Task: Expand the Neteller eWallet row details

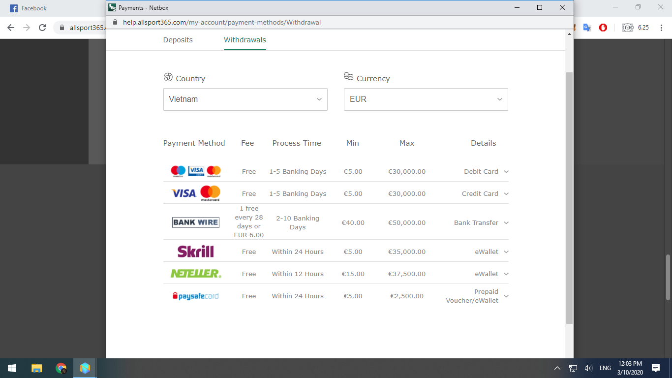Action: tap(506, 274)
